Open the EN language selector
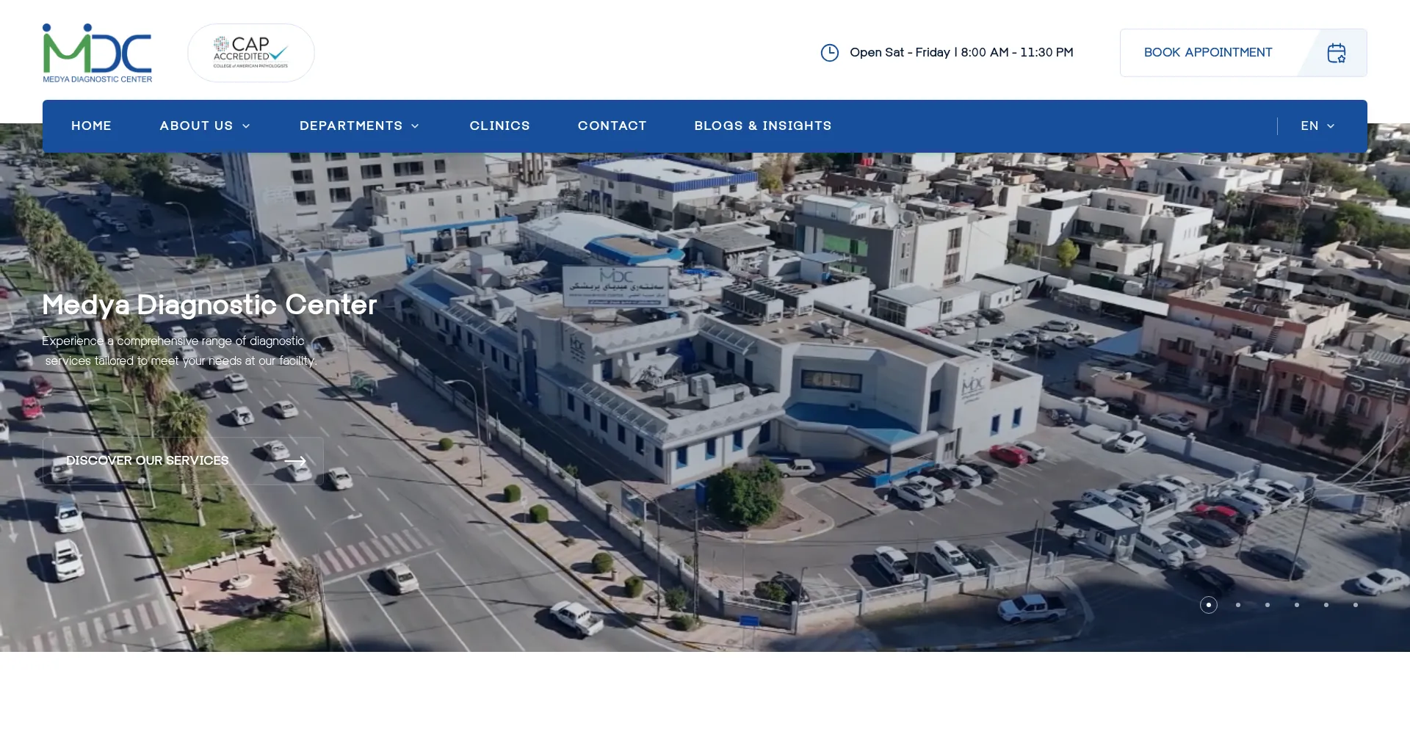 [1317, 126]
